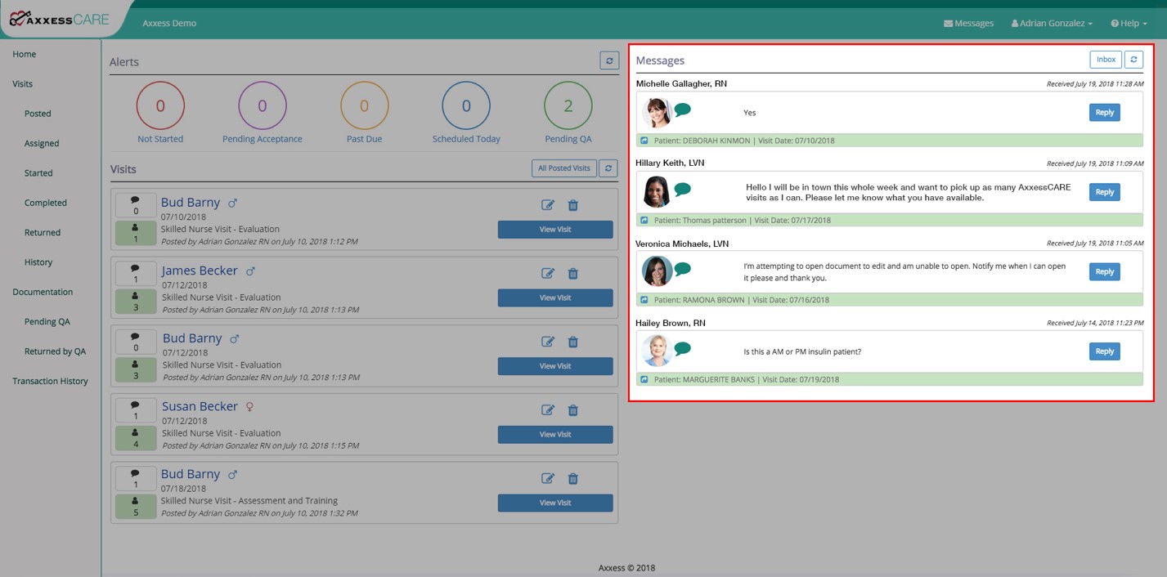Open the messages Inbox button
Screen dimensions: 1167x577
click(x=1106, y=60)
